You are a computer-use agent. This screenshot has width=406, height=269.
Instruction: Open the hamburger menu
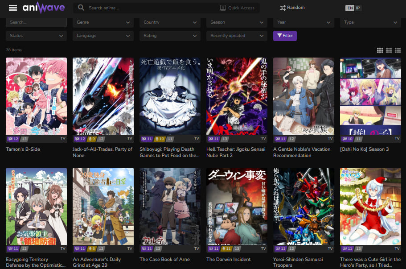pos(13,8)
